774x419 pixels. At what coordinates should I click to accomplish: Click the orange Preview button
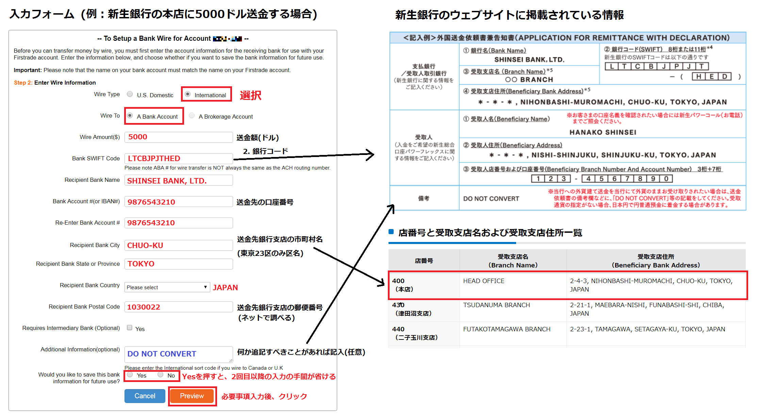[192, 396]
